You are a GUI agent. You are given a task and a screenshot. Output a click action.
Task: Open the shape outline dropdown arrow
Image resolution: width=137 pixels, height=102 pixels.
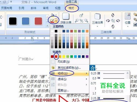point(56,21)
